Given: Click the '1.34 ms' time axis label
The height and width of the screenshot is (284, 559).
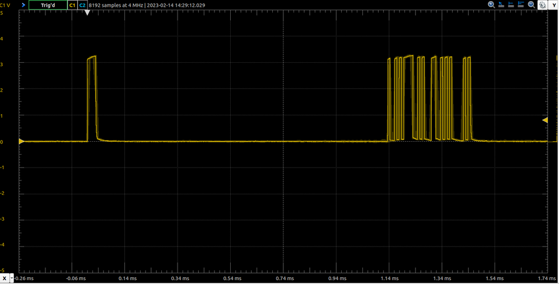Looking at the screenshot, I should pos(442,278).
